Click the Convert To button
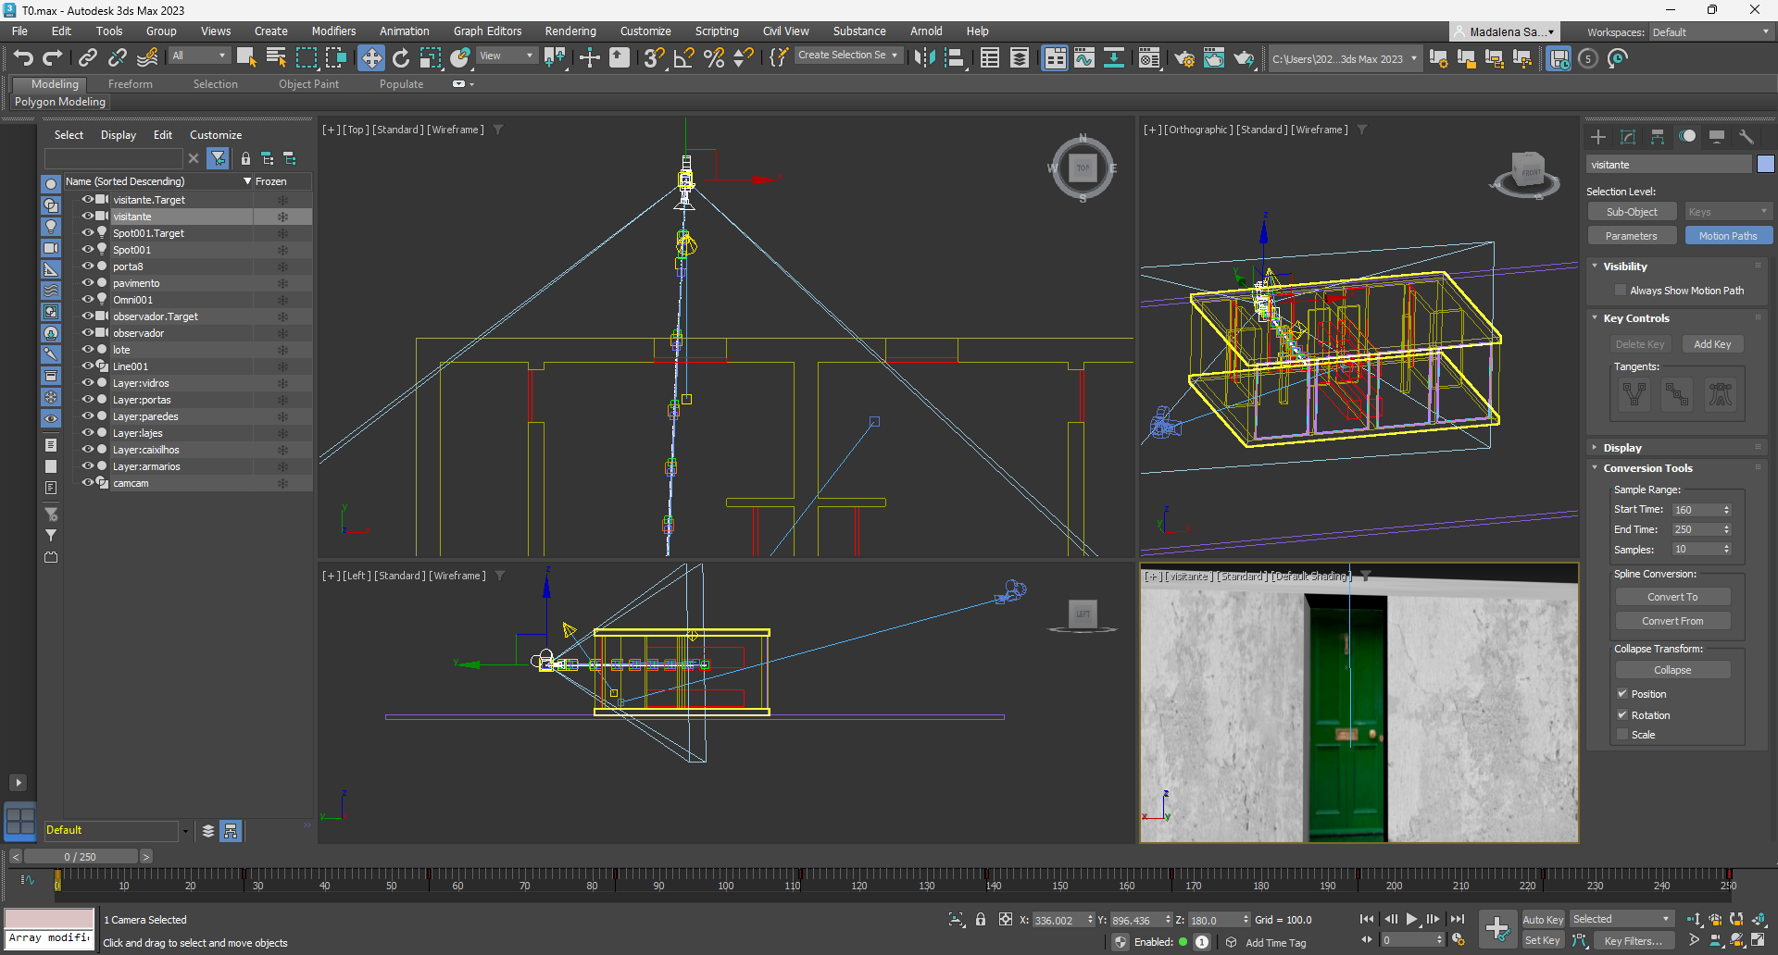This screenshot has width=1778, height=955. tap(1672, 597)
